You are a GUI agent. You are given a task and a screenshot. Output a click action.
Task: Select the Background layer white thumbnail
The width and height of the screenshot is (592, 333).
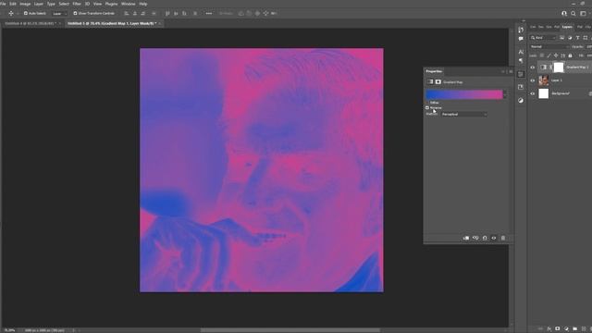coord(543,93)
